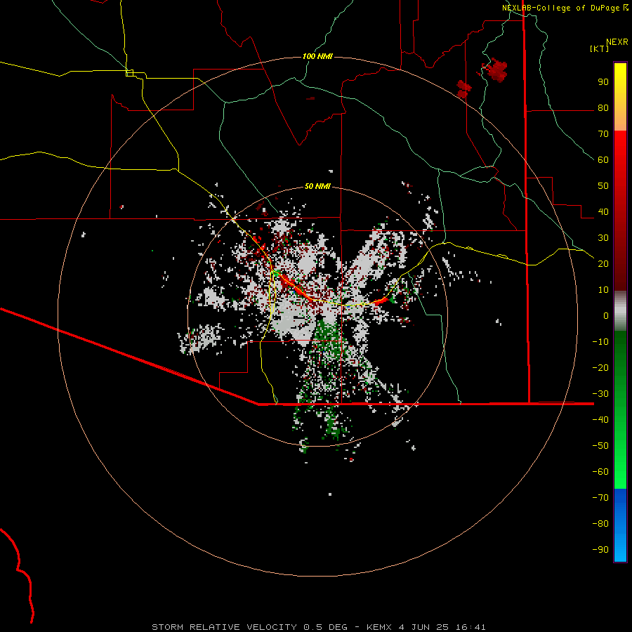Viewport: 632px width, 632px height.
Task: Select the -10 value on velocity scale
Action: [x=600, y=342]
